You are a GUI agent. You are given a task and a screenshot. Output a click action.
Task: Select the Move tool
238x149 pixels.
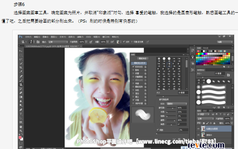tap(21, 51)
